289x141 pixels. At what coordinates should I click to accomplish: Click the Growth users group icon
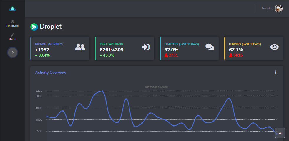click(80, 47)
